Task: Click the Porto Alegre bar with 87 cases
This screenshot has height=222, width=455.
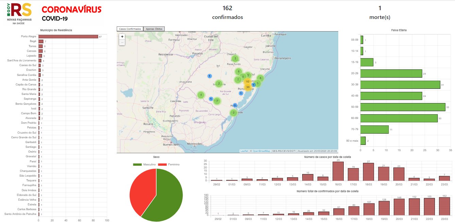Action: point(68,36)
